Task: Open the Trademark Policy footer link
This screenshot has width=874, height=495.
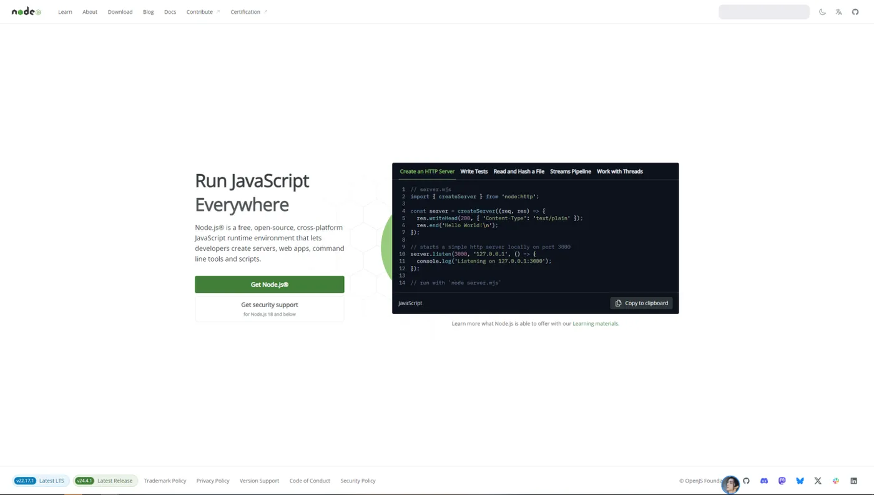Action: 165,481
